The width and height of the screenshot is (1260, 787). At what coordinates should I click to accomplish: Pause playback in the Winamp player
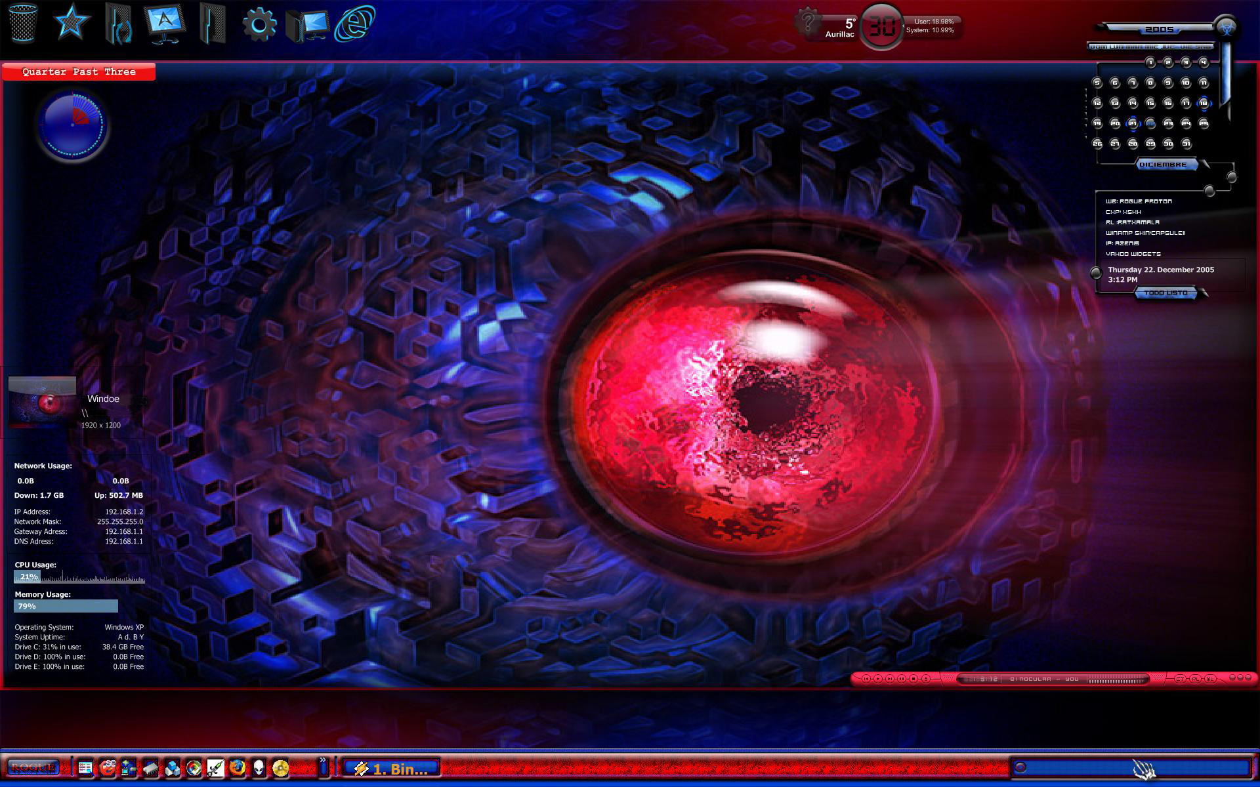pos(902,679)
